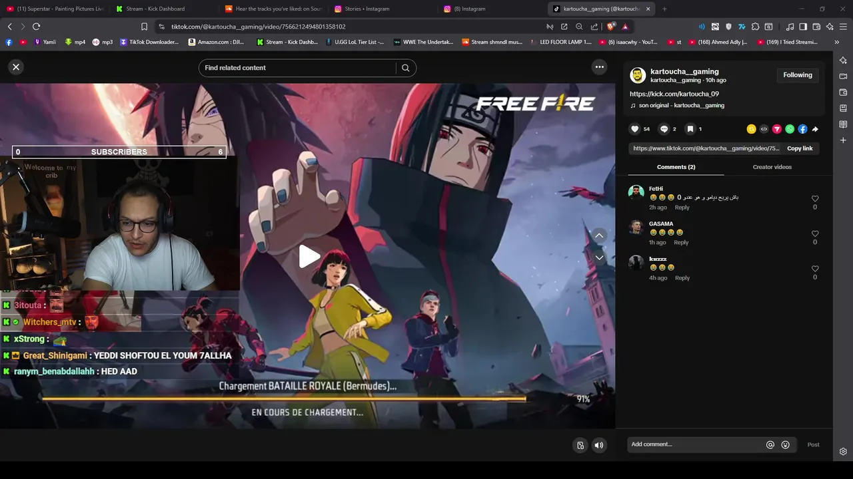Select the tiktok.com URL in address bar
Image resolution: width=853 pixels, height=479 pixels.
258,27
